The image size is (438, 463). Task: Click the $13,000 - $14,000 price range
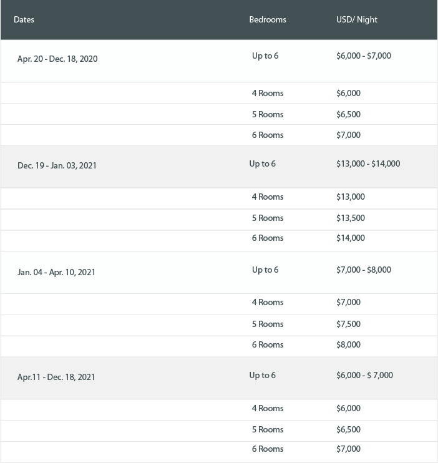point(368,163)
